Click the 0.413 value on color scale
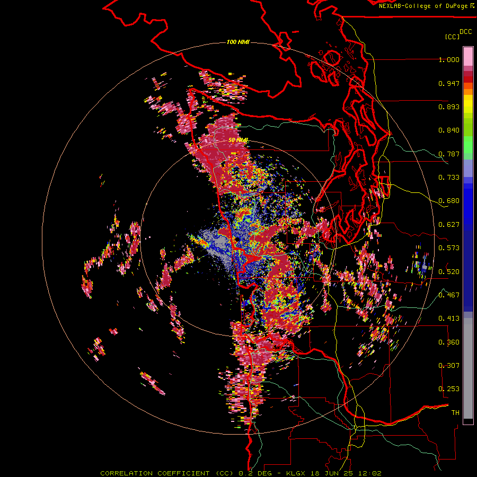The height and width of the screenshot is (477, 477). [449, 319]
